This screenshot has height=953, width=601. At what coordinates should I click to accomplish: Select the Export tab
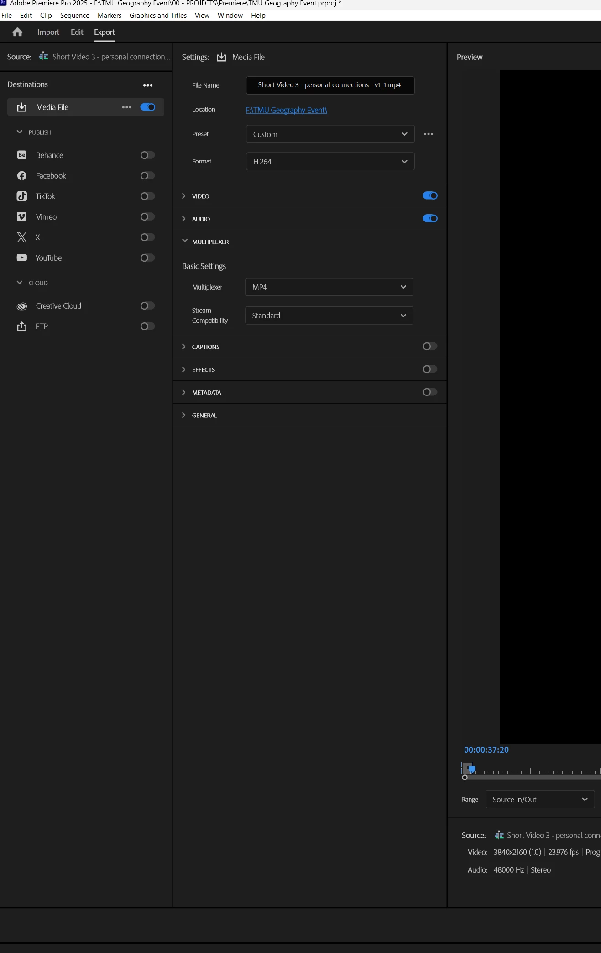tap(105, 32)
